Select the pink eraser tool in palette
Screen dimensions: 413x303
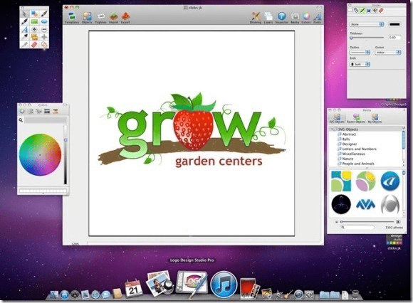(x=34, y=45)
